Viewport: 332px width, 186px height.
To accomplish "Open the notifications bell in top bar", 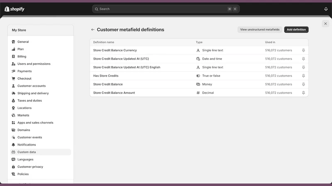I will [326, 9].
